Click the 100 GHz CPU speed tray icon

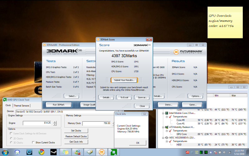(197, 152)
